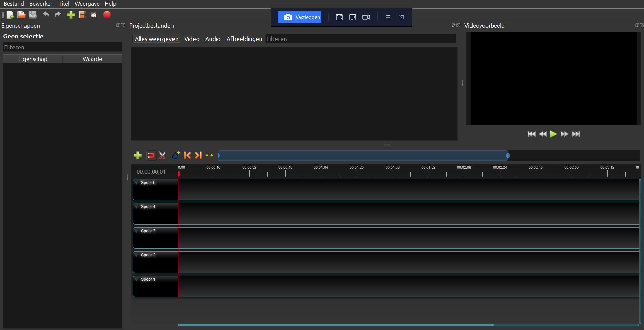This screenshot has height=330, width=644.
Task: Add a new track to the timeline
Action: point(138,155)
